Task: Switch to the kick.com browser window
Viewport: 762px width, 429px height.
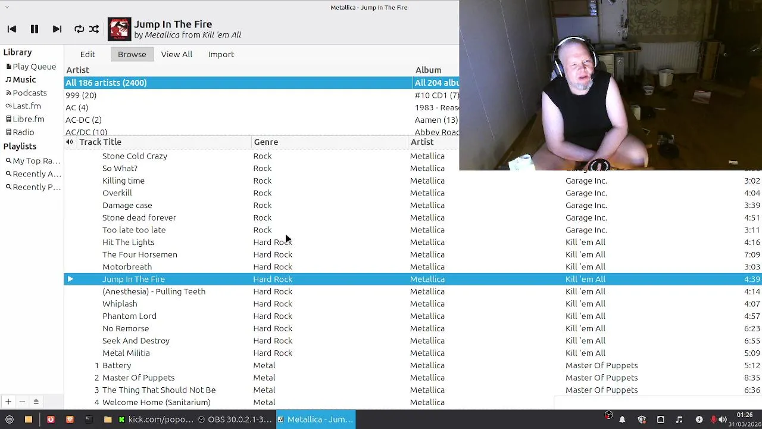Action: coord(155,419)
